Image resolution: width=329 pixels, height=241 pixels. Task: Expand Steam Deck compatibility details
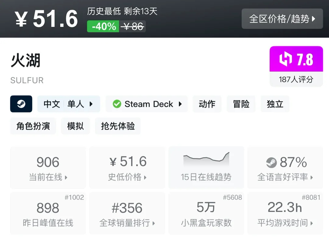(147, 104)
